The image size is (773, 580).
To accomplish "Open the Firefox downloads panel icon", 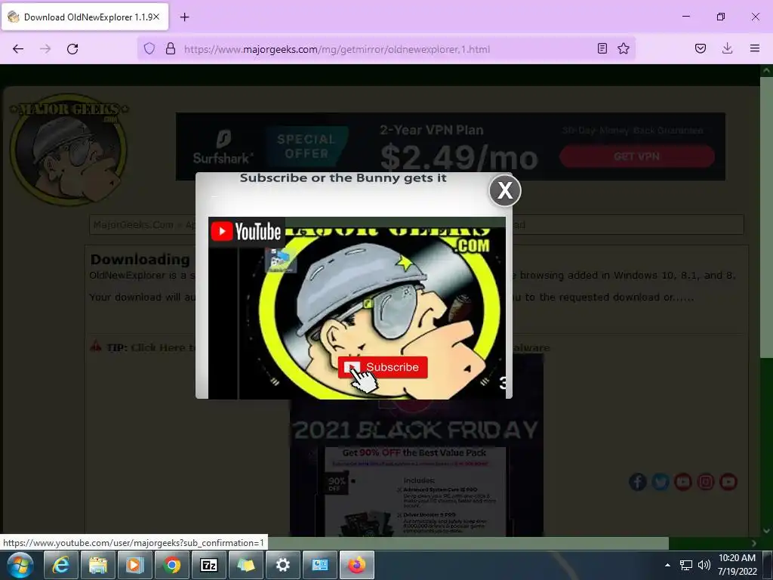I will (727, 48).
